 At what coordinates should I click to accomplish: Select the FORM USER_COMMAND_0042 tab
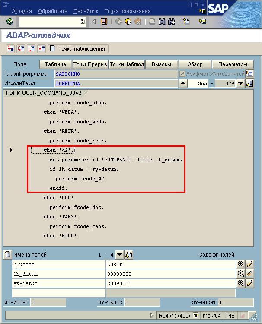(44, 93)
